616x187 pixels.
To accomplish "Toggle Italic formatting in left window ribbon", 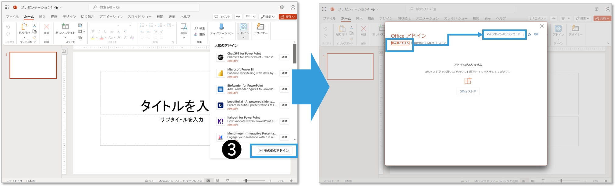I will pos(99,31).
